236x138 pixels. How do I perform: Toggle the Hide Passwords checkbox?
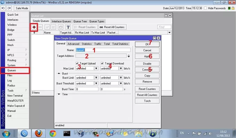(205, 8)
